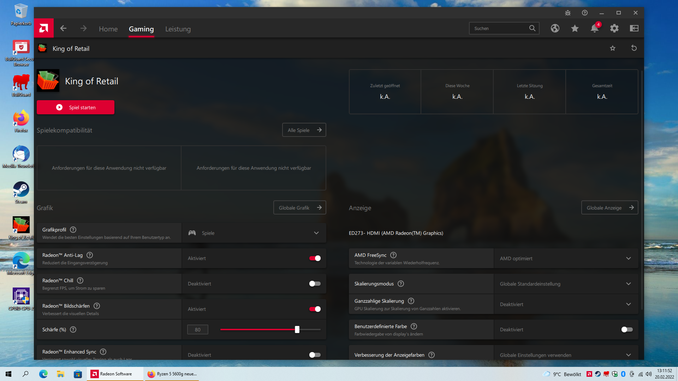Open favorites star in top toolbar
This screenshot has width=678, height=381.
tap(575, 29)
